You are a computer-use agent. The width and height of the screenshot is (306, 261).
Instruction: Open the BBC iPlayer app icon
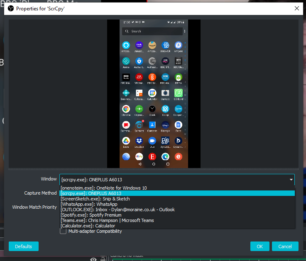click(165, 61)
